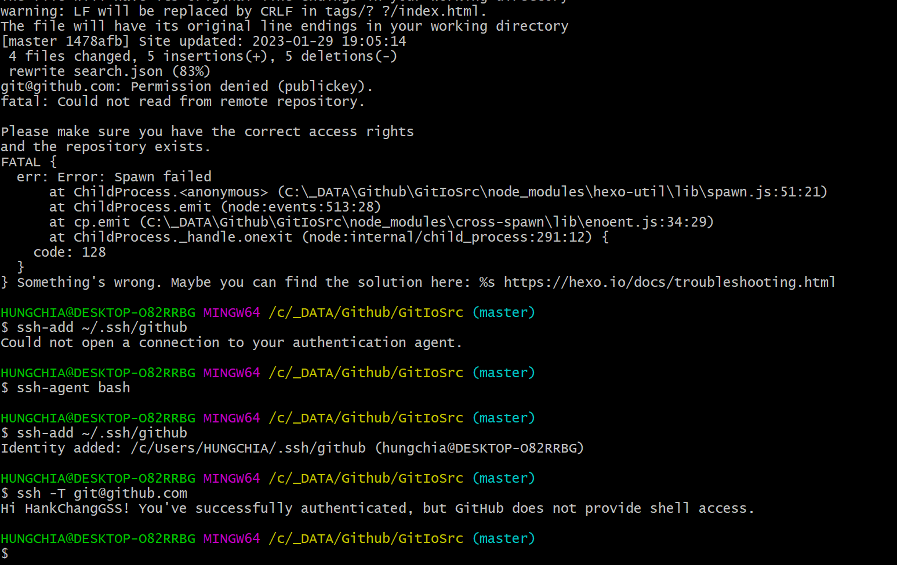Click the '[master 1478afb] Site updated' line

point(204,41)
